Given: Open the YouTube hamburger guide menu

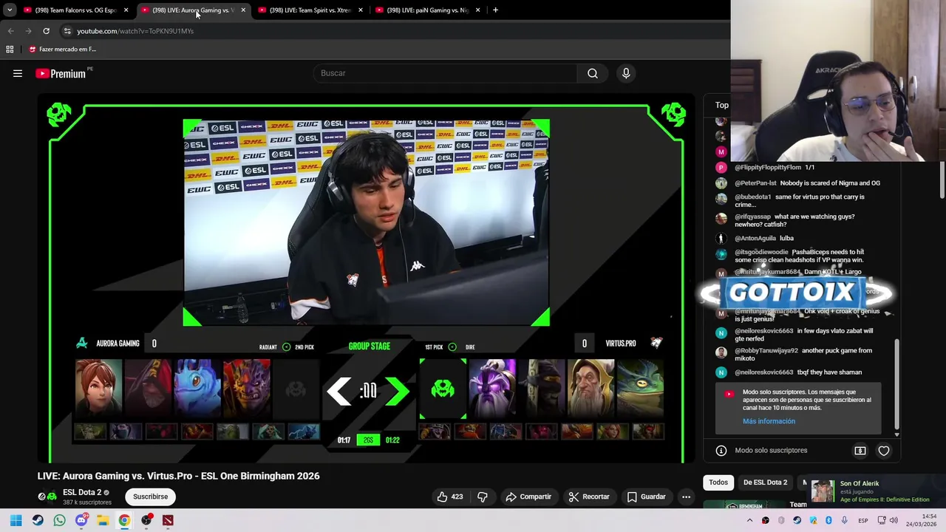Looking at the screenshot, I should 18,73.
